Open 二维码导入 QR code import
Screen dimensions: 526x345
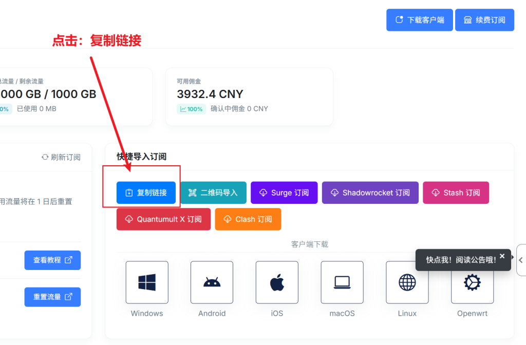(x=213, y=193)
